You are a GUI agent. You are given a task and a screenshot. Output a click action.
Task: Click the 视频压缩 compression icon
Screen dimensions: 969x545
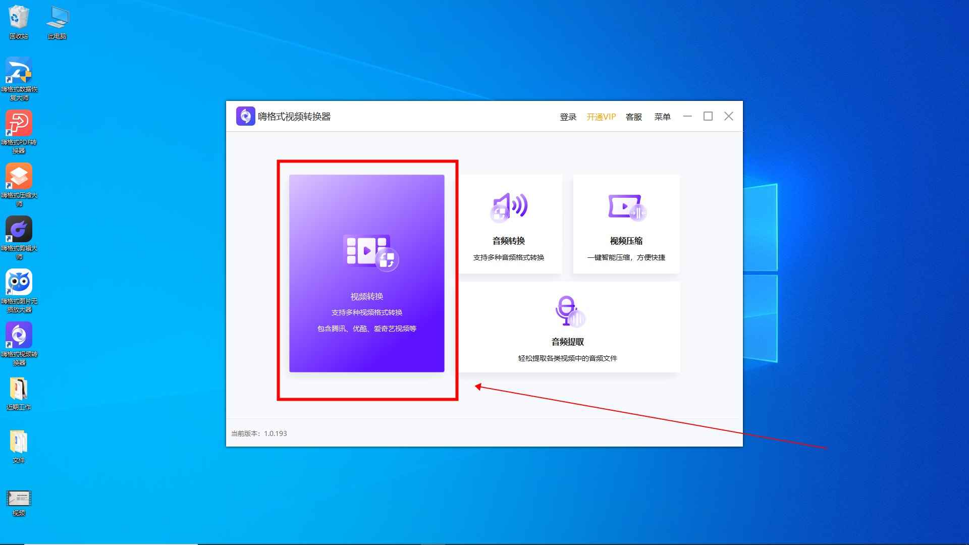click(x=626, y=207)
